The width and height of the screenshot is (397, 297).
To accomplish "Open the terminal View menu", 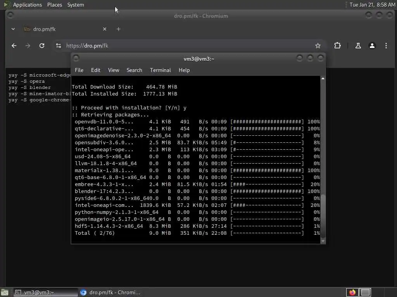I will point(114,70).
